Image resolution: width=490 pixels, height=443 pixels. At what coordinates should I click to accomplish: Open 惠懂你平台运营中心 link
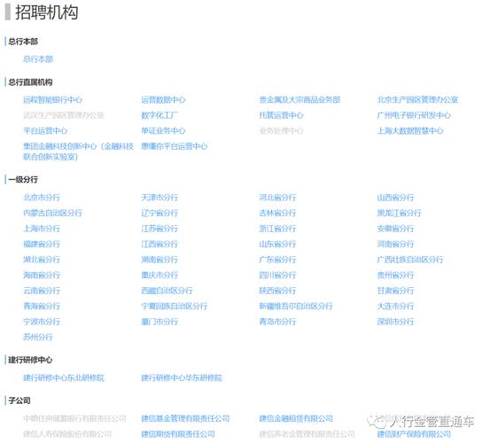click(174, 146)
